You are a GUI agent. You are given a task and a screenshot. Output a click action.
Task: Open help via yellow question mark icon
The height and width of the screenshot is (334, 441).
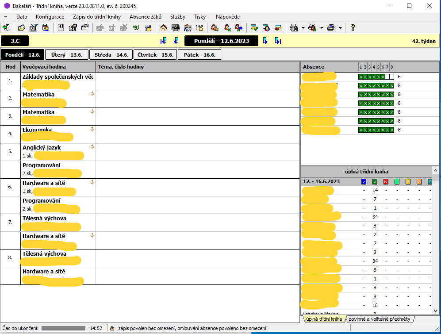(x=353, y=28)
